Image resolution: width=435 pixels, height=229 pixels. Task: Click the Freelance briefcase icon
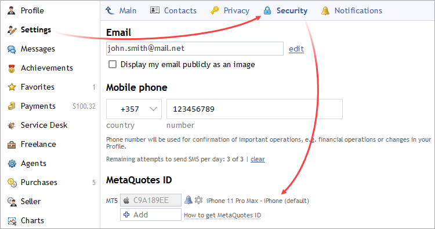point(12,145)
